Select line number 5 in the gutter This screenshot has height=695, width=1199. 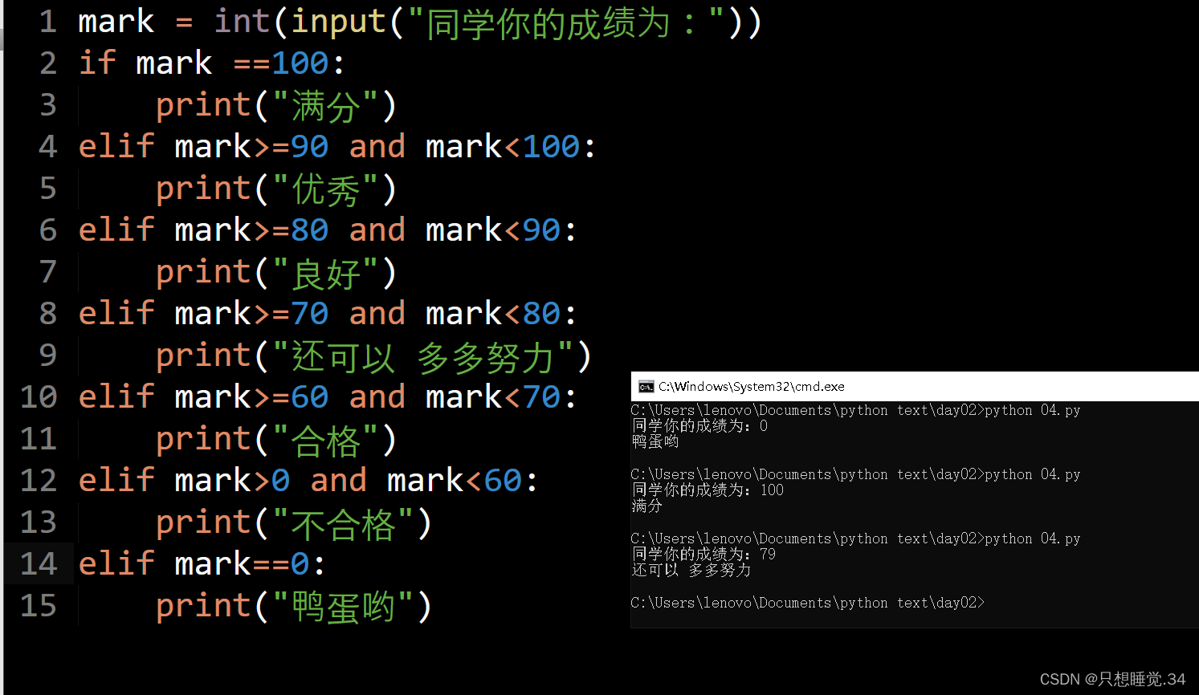(x=48, y=189)
